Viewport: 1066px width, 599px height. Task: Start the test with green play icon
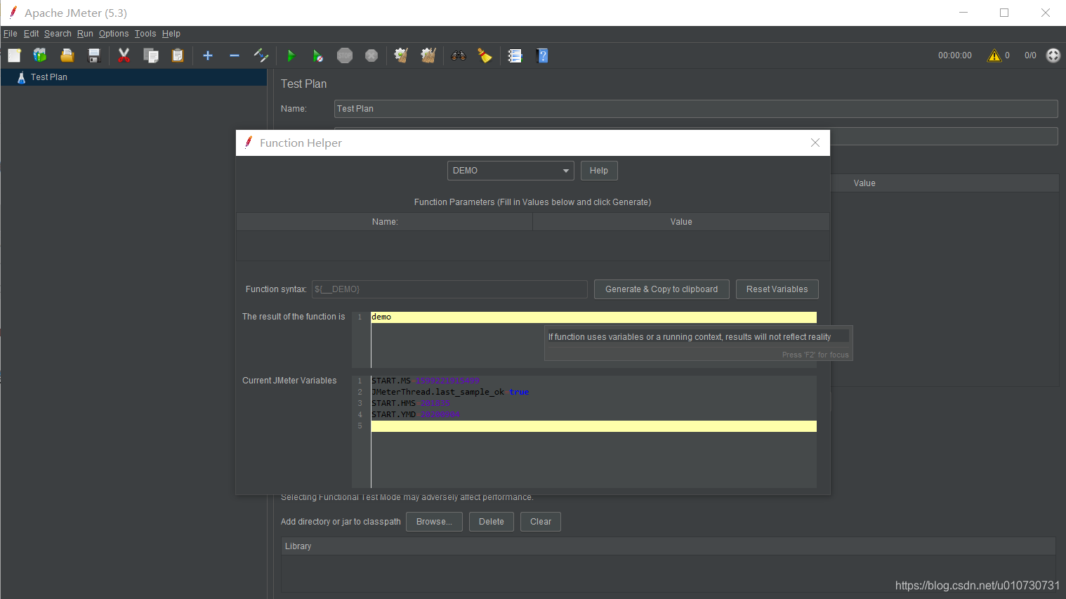(x=291, y=55)
